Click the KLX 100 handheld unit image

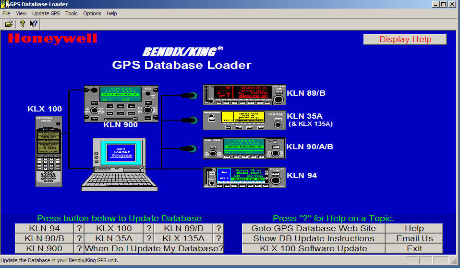(48, 151)
